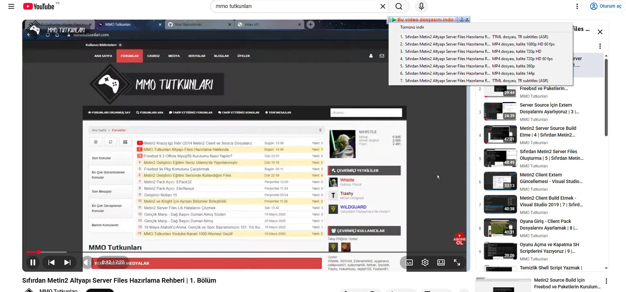Select 'Tümünü indir' in download menu
Image resolution: width=626 pixels, height=292 pixels.
[412, 27]
